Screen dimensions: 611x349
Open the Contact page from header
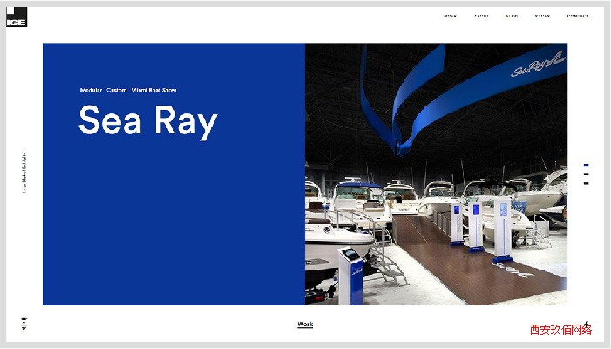click(578, 16)
